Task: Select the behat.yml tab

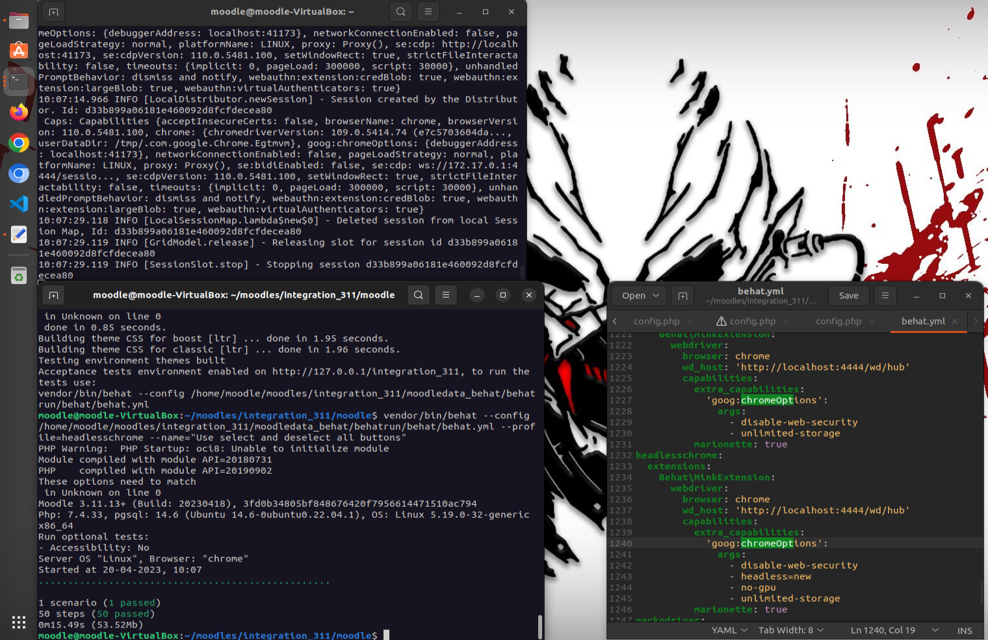Action: tap(923, 322)
